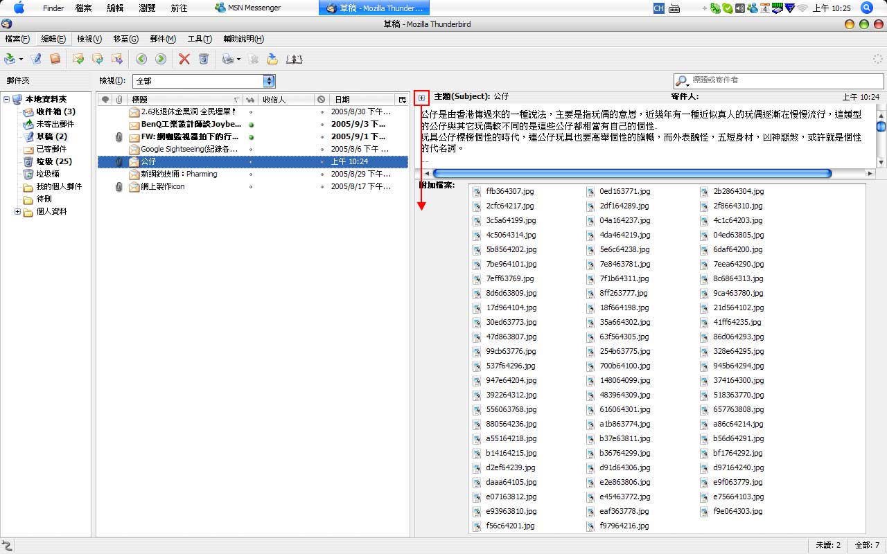Screen dimensions: 887x554
Task: Open the 檢視 filter dropdown showing 全部
Action: [x=204, y=81]
